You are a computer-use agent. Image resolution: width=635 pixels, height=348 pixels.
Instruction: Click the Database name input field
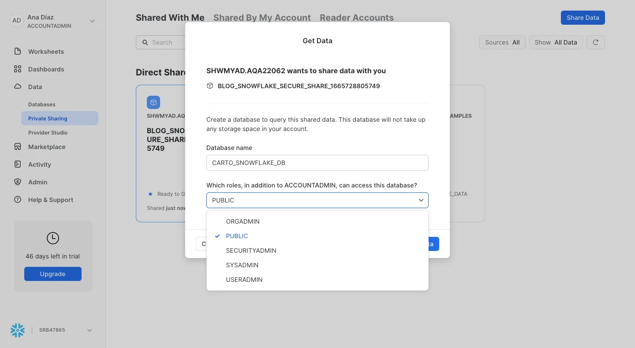tap(317, 163)
